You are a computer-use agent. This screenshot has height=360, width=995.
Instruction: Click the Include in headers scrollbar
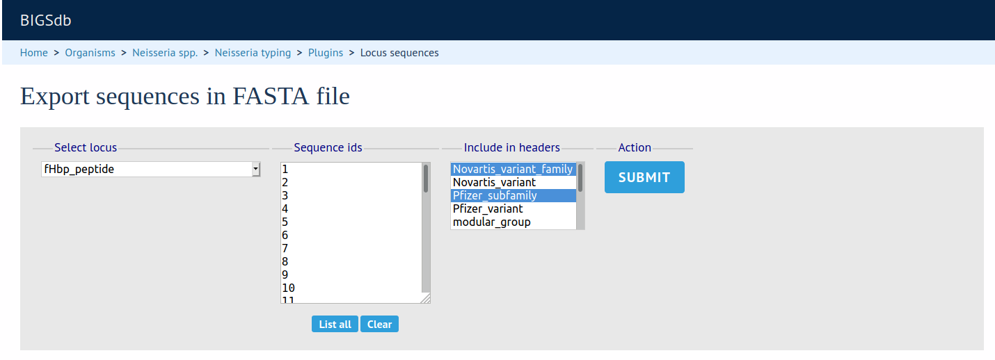580,179
